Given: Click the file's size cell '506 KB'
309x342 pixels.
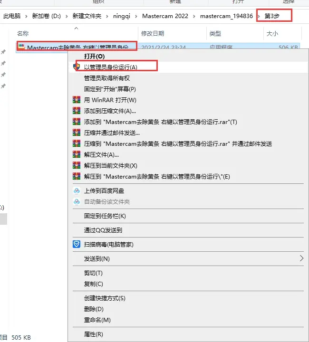Looking at the screenshot, I should tap(288, 47).
